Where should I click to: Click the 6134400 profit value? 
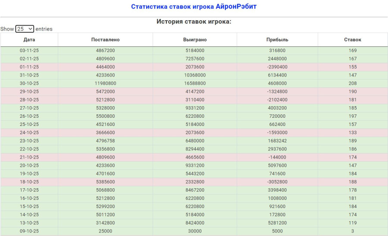277,75
